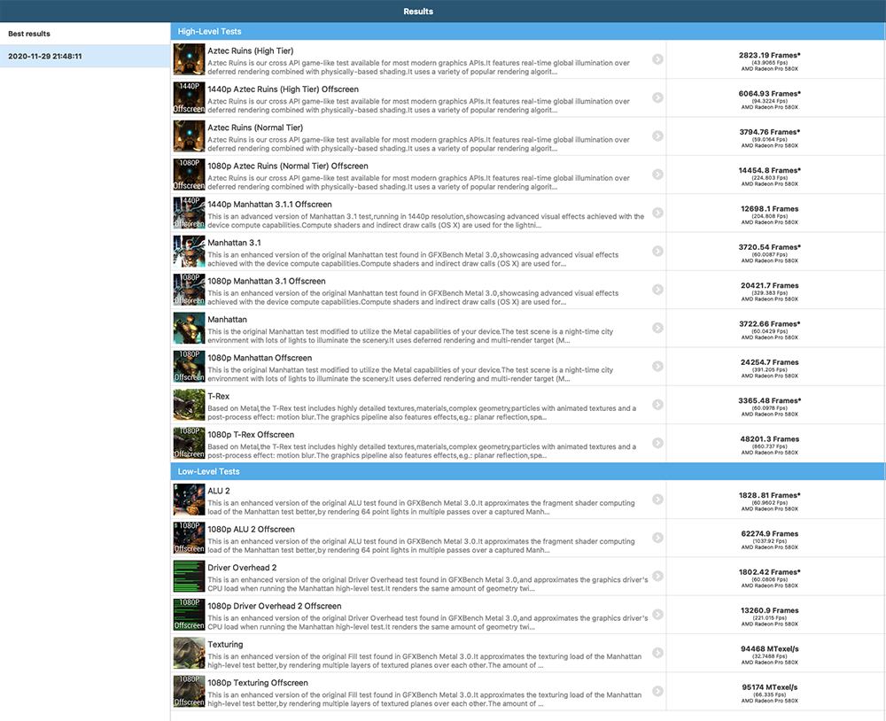This screenshot has width=886, height=721.
Task: Click the '1080p Texturing Offscreen' test title
Action: click(258, 683)
